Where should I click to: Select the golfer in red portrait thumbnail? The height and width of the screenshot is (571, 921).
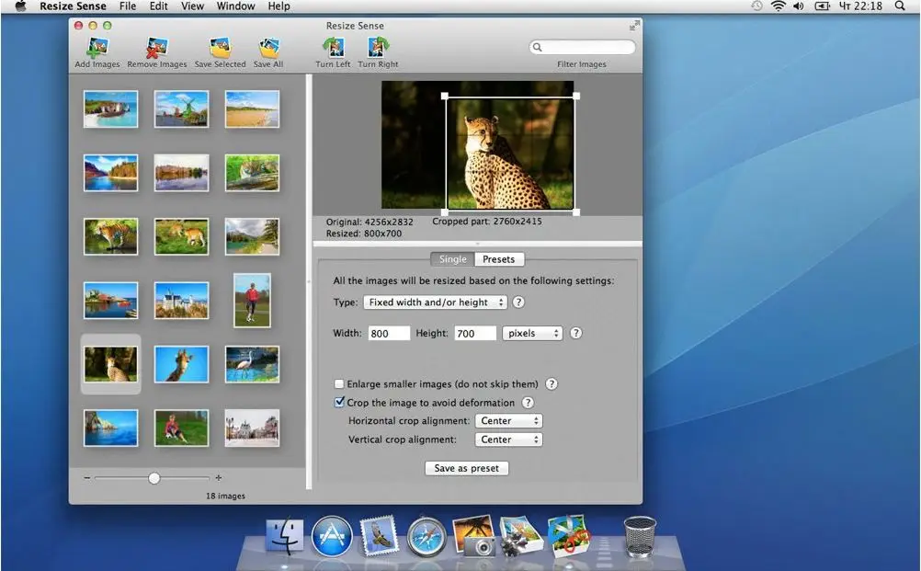pyautogui.click(x=252, y=300)
